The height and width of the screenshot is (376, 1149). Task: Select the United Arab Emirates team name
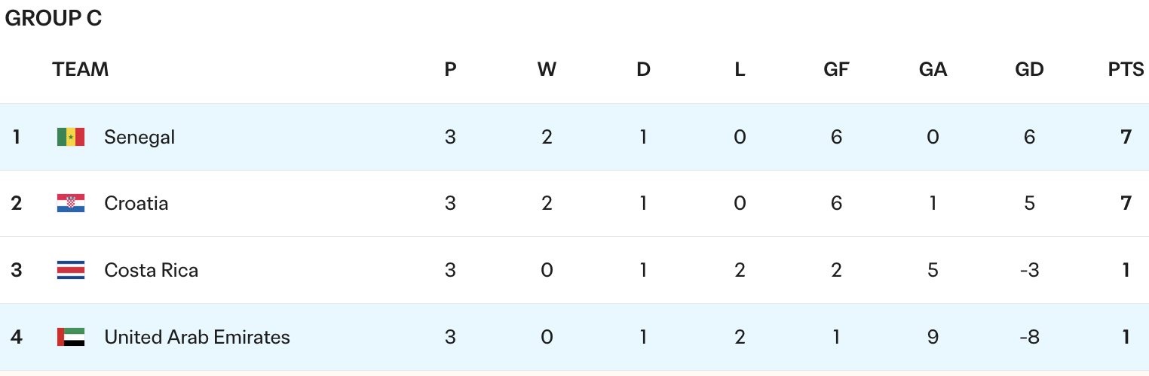pyautogui.click(x=197, y=337)
